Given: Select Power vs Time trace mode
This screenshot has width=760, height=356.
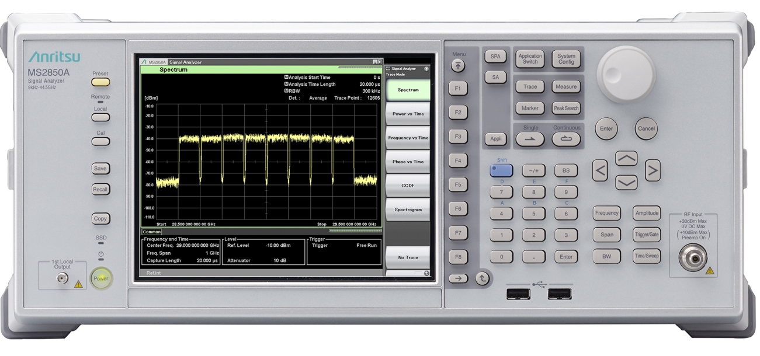Looking at the screenshot, I should [408, 114].
